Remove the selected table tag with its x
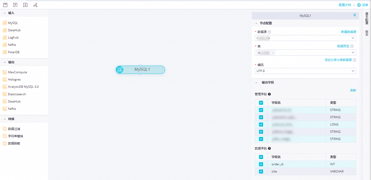371x180 pixels. (x=273, y=53)
